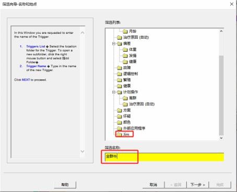Collapse the 偏差 tree node
Screen dimensions: 237x192
(x=114, y=43)
